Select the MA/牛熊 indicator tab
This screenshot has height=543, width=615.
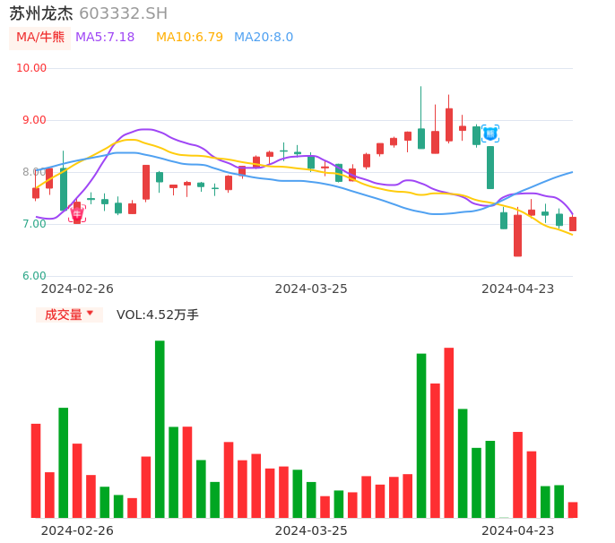[40, 38]
